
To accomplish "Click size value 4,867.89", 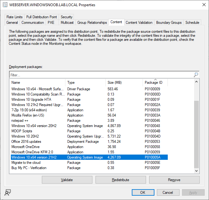I will (x=114, y=126).
